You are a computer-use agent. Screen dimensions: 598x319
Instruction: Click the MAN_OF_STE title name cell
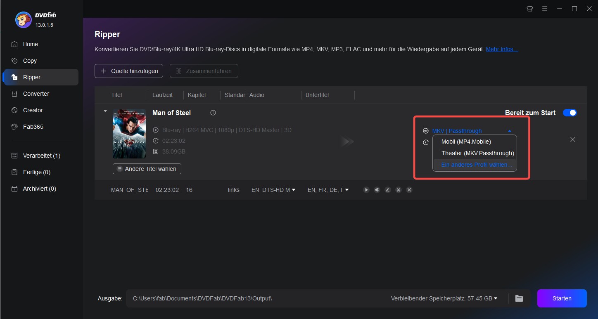(x=129, y=190)
